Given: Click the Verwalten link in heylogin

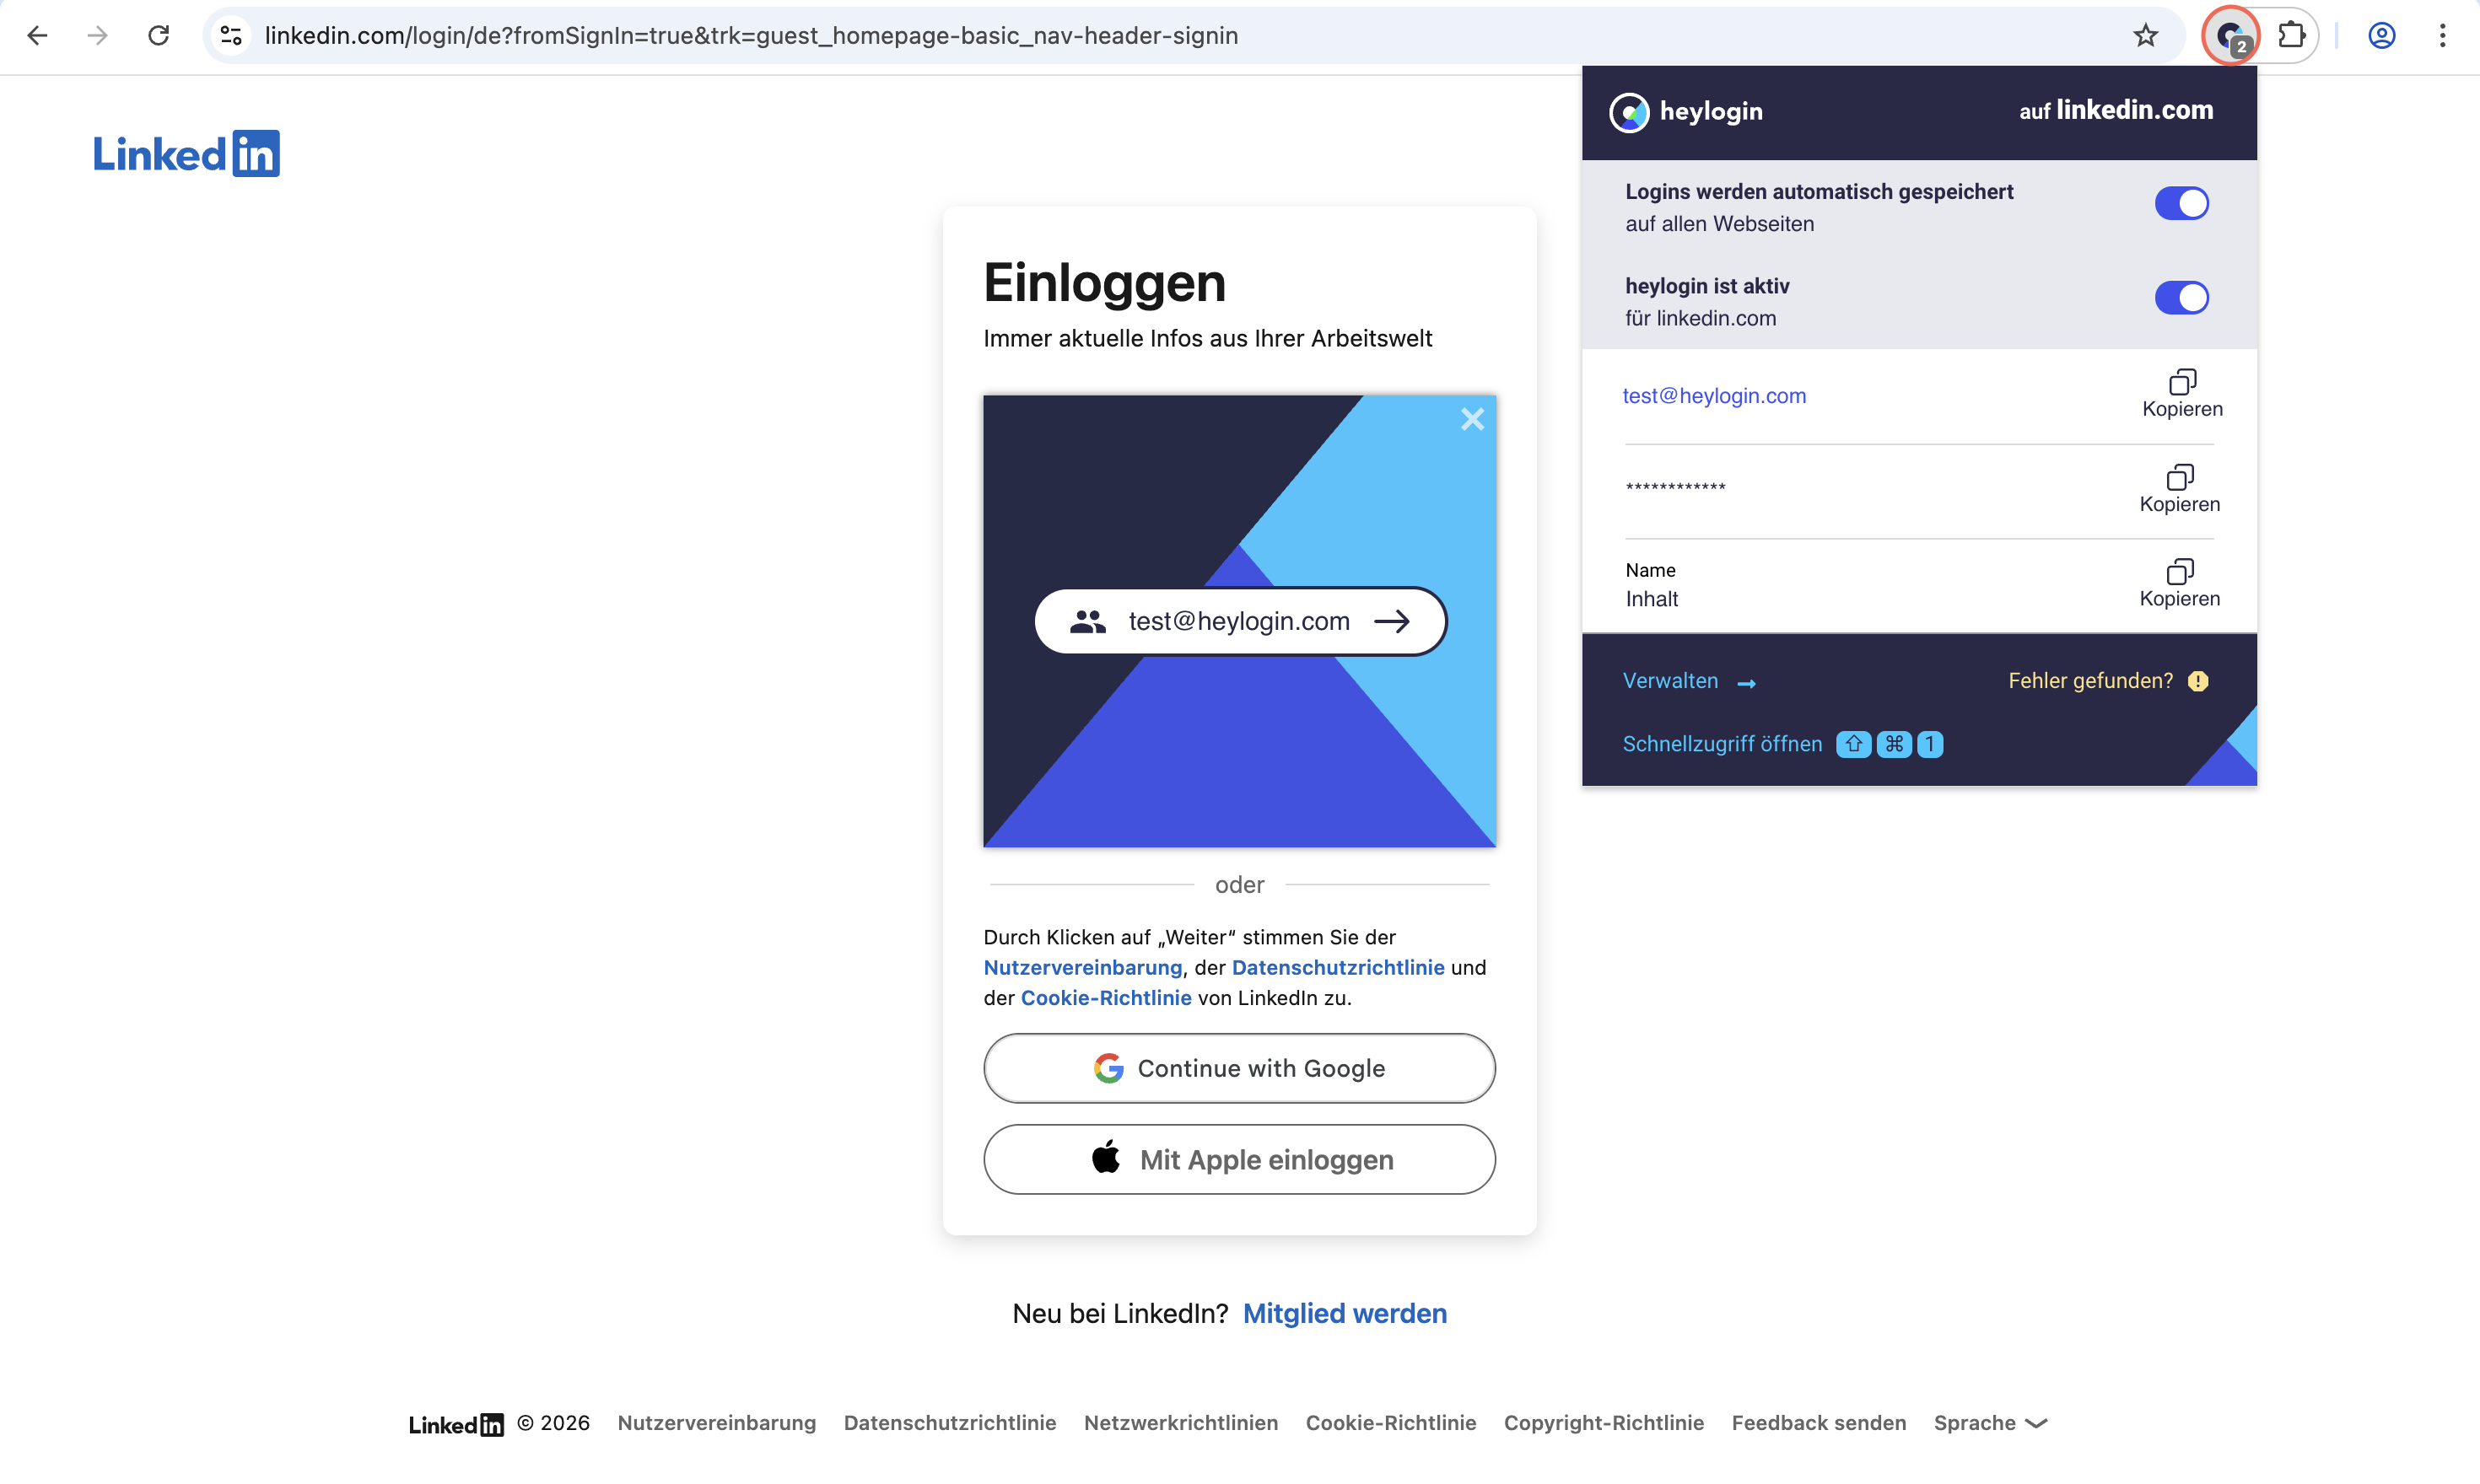Looking at the screenshot, I should point(1689,681).
